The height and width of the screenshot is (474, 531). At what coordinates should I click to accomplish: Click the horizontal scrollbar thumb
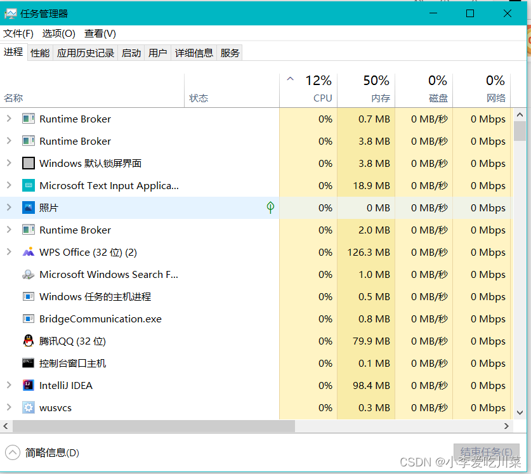pyautogui.click(x=154, y=426)
